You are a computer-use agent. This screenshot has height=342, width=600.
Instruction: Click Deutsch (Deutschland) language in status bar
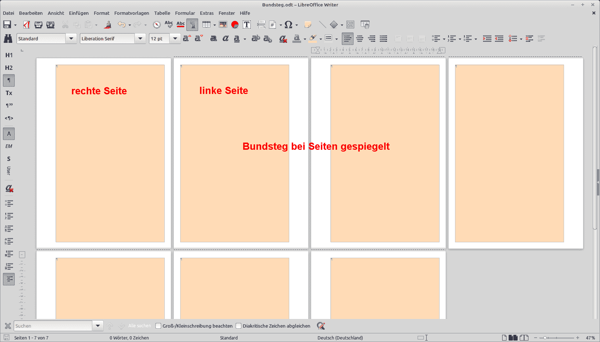point(340,338)
